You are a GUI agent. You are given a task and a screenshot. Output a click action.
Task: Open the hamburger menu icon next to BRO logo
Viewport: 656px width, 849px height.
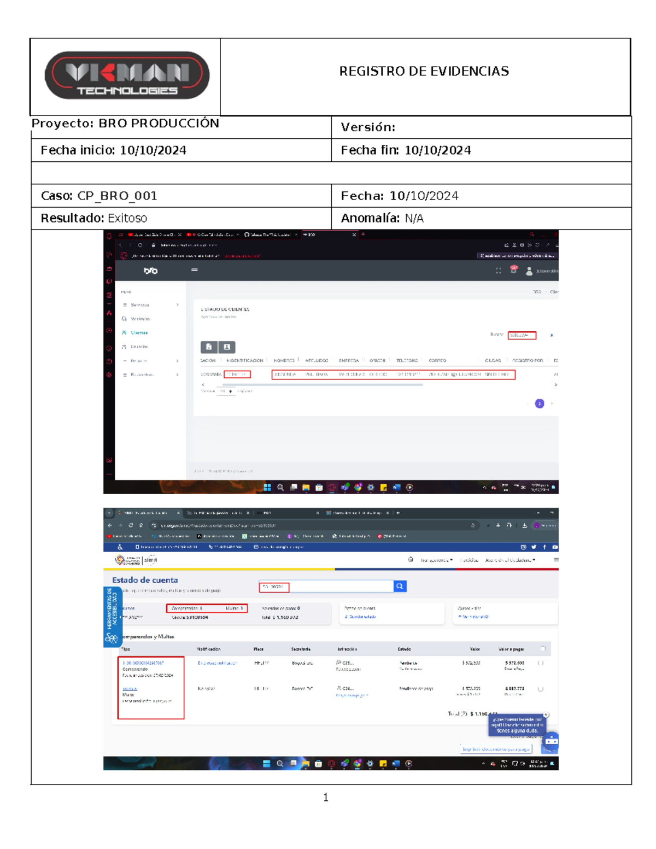194,270
